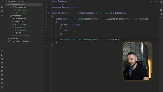The height and width of the screenshot is (92, 163).
Task: Select the DataAccess project row
Action: point(24,16)
